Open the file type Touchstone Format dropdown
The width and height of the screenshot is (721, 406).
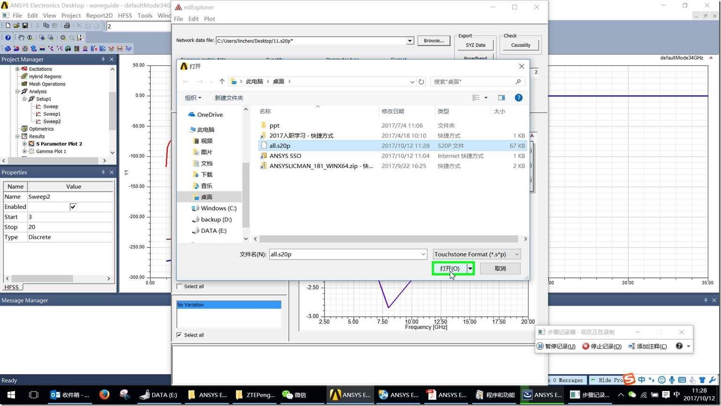coord(477,254)
